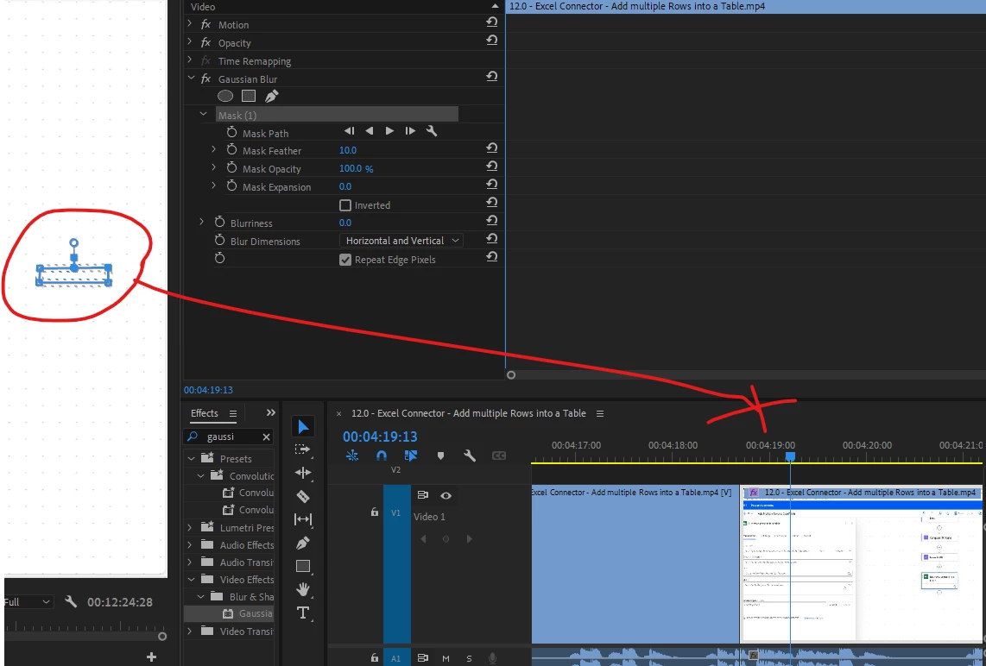Close the Excel Connector sequence tab
Viewport: 986px width, 666px height.
[x=338, y=413]
